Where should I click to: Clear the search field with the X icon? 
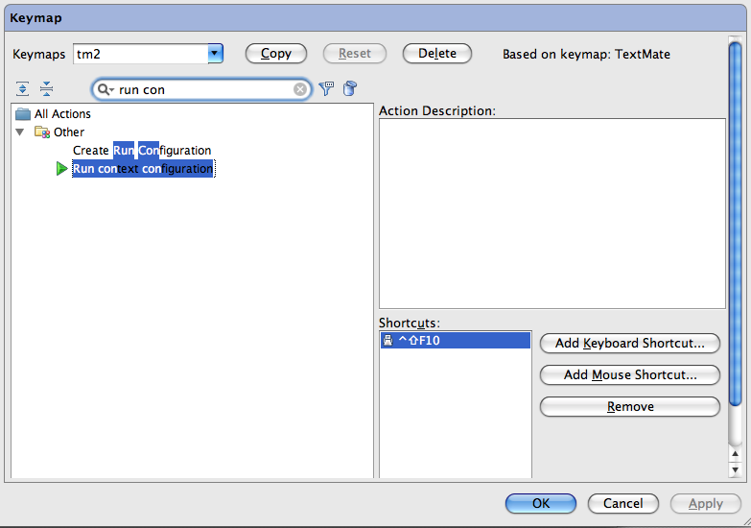300,89
